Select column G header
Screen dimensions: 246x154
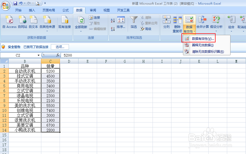point(125,61)
